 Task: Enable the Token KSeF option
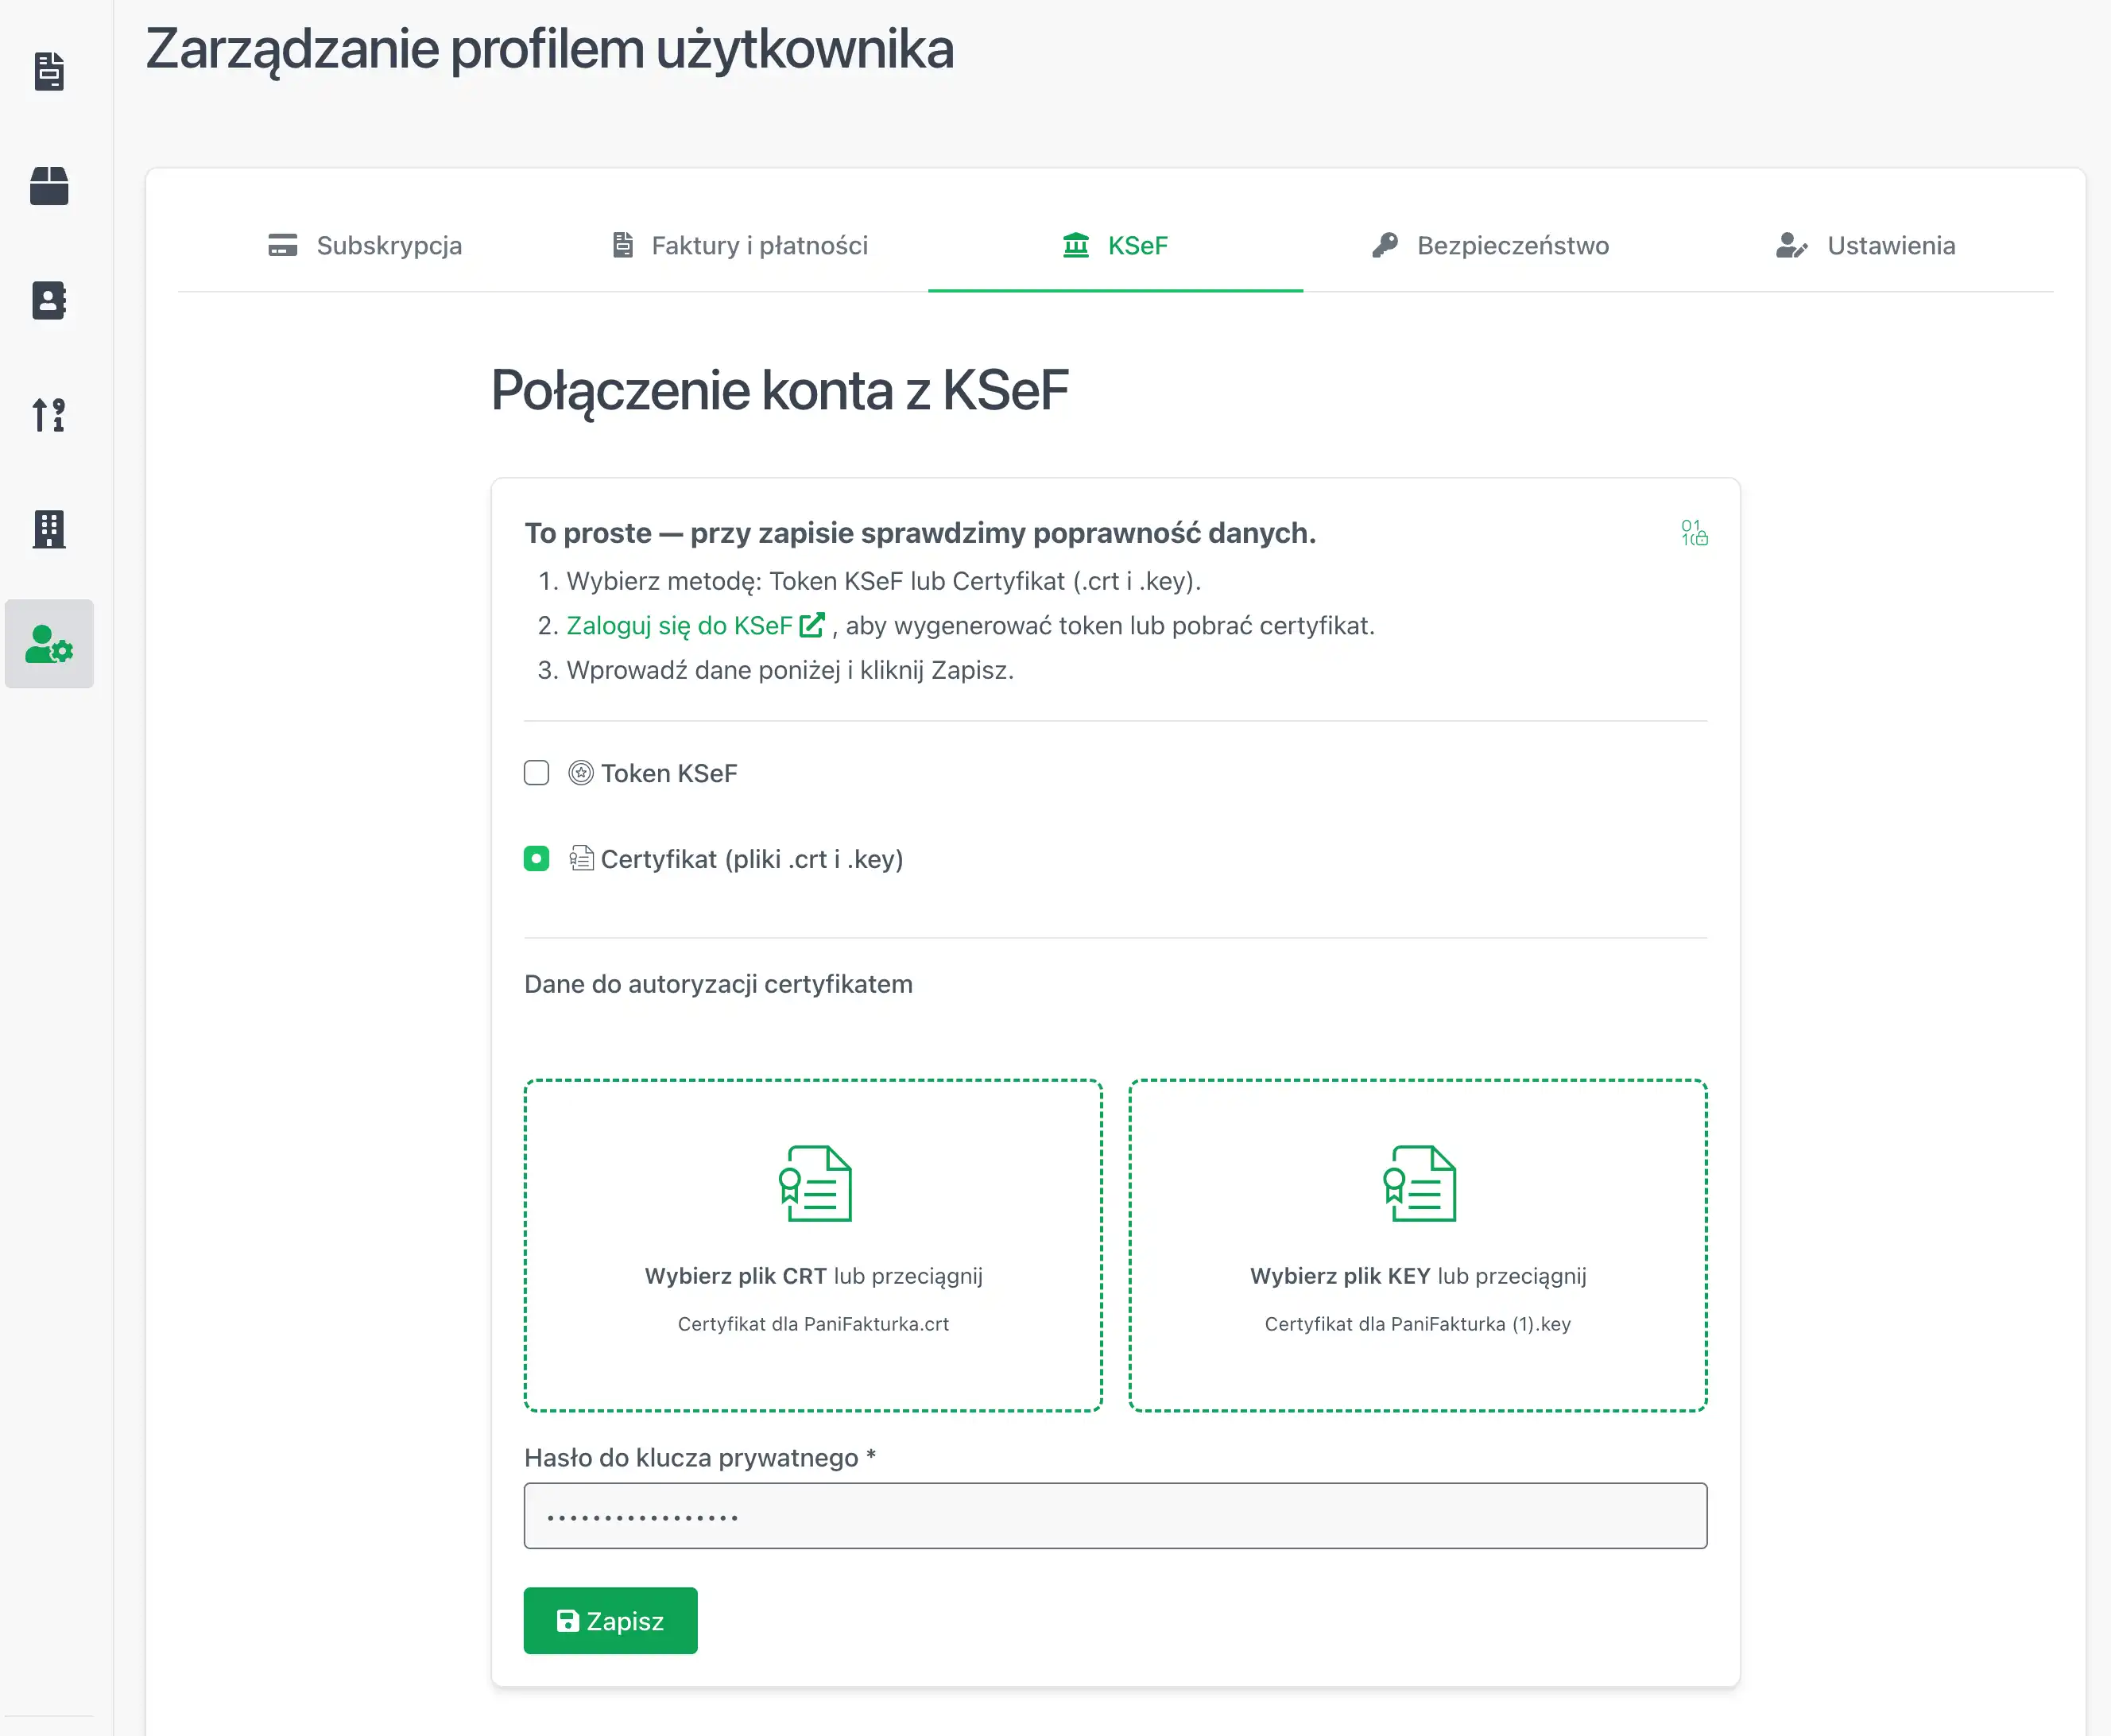(536, 772)
